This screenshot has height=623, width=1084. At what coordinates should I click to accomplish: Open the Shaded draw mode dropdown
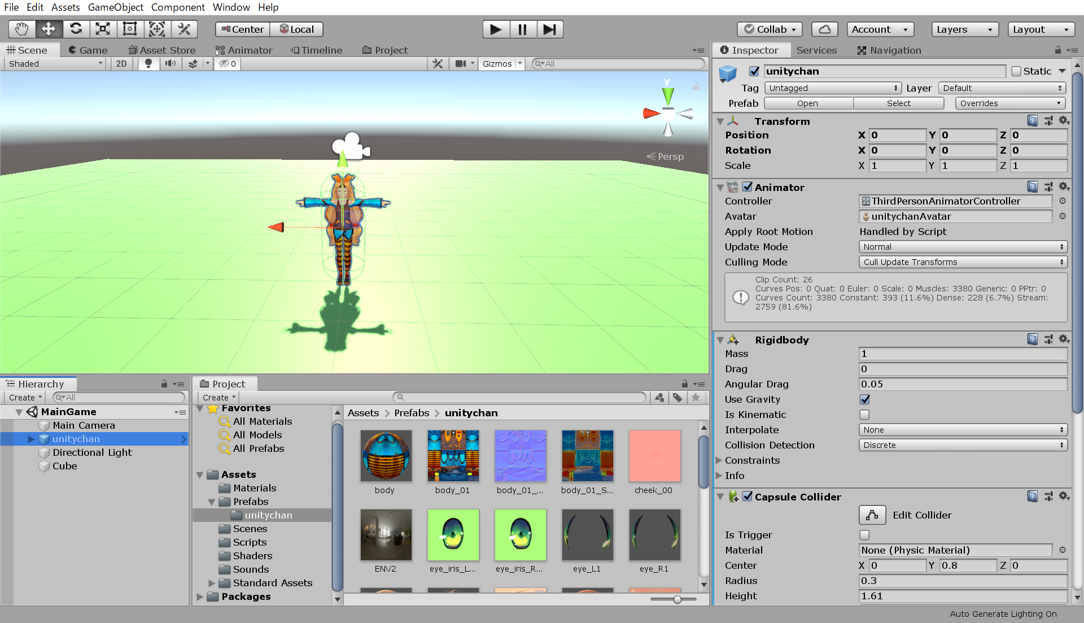click(x=55, y=64)
